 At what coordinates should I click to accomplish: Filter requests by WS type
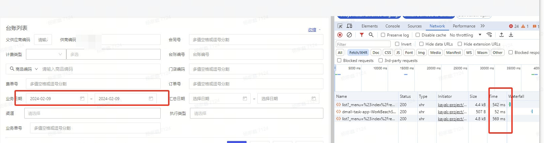click(x=469, y=53)
